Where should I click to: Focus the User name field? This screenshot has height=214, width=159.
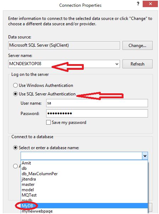pyautogui.click(x=97, y=103)
